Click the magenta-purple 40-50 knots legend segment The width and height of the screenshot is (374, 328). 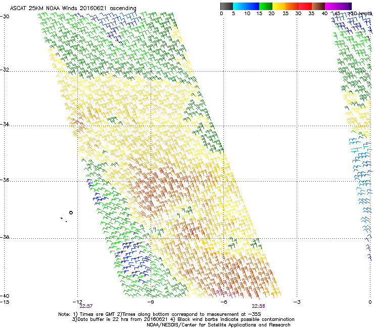(338, 6)
